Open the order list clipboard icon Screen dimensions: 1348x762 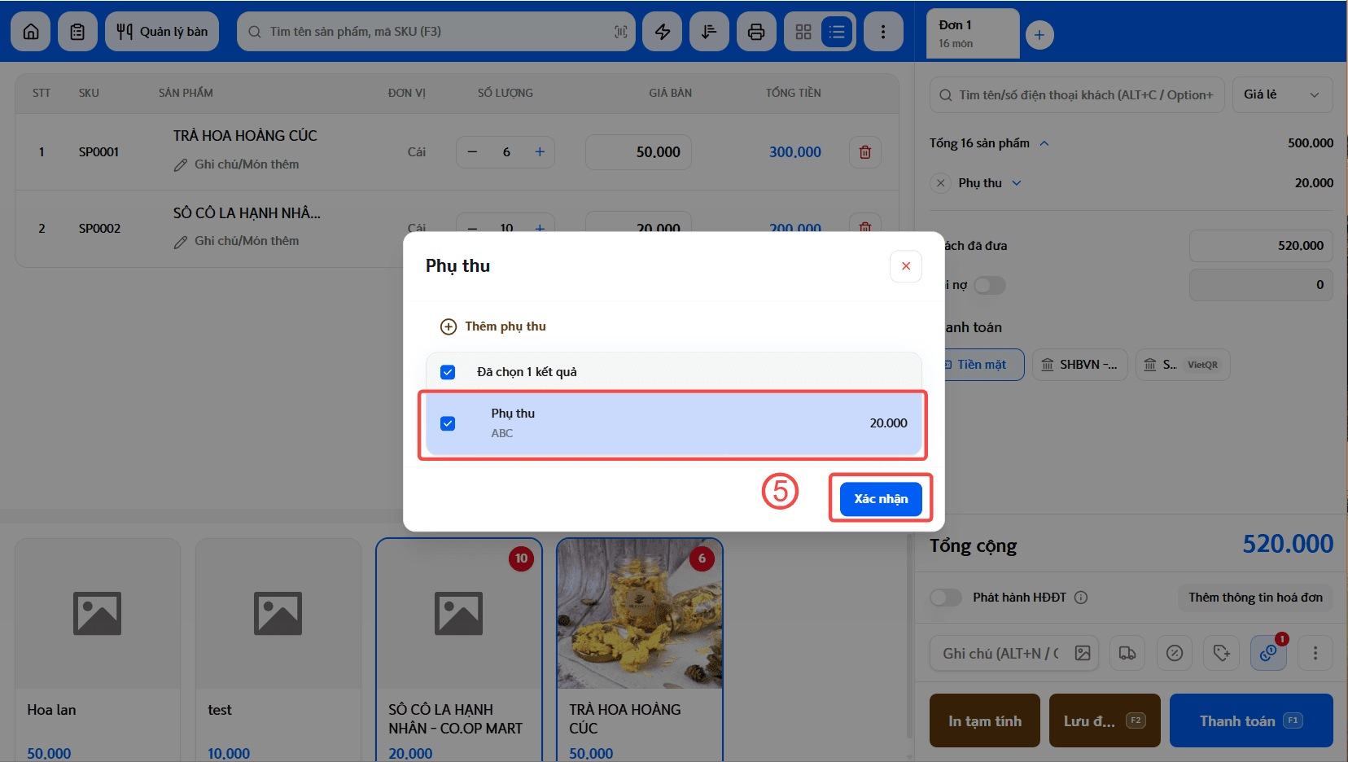(x=77, y=32)
